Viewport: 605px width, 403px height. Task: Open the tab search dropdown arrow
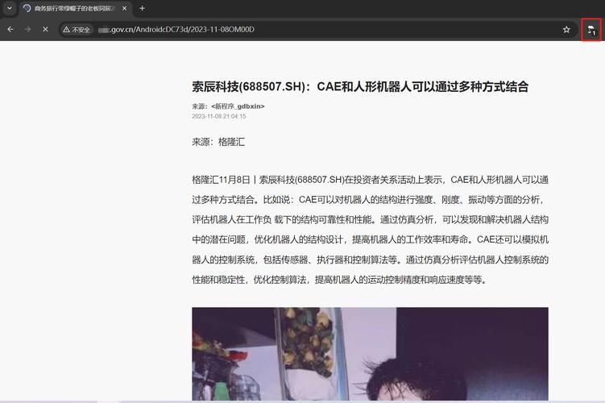point(10,8)
